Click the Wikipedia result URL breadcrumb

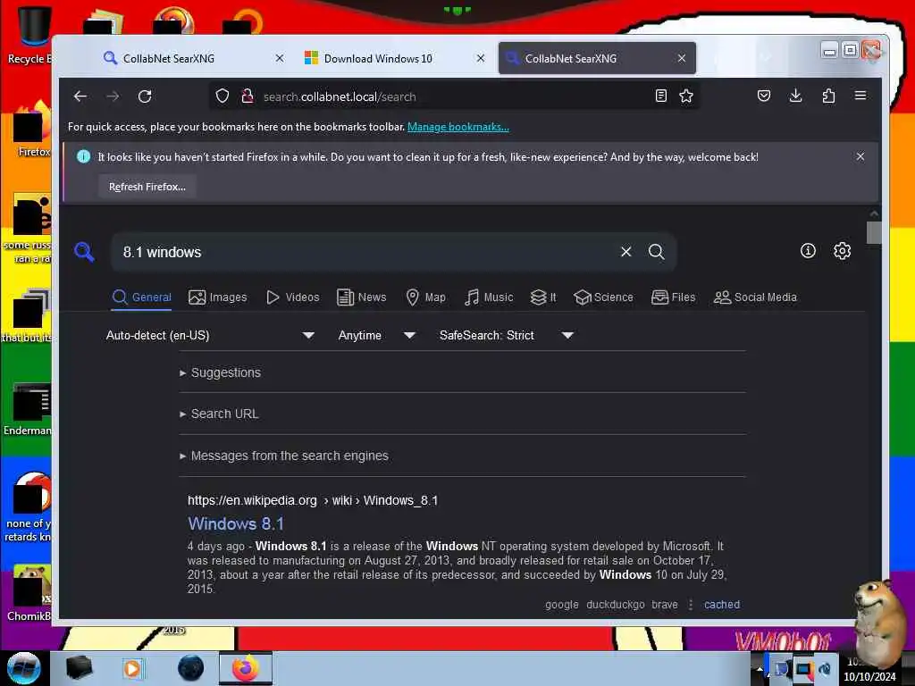coord(312,500)
